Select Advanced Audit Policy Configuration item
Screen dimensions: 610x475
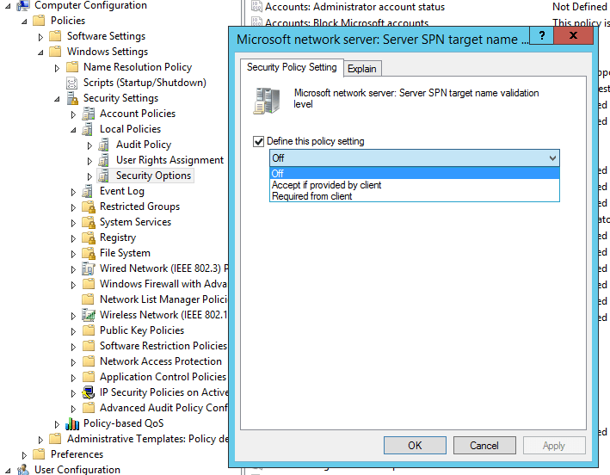[x=163, y=408]
